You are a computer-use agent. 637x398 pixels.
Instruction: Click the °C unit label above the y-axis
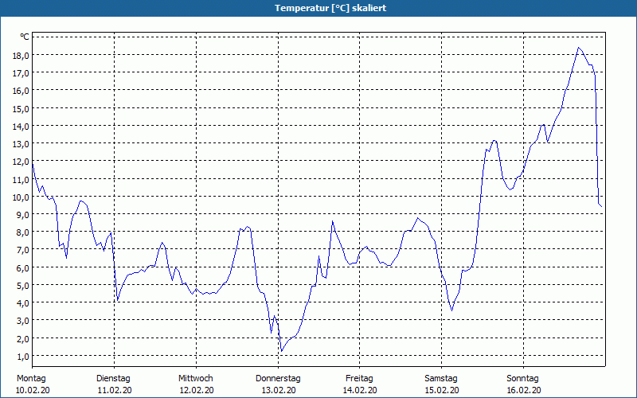25,37
